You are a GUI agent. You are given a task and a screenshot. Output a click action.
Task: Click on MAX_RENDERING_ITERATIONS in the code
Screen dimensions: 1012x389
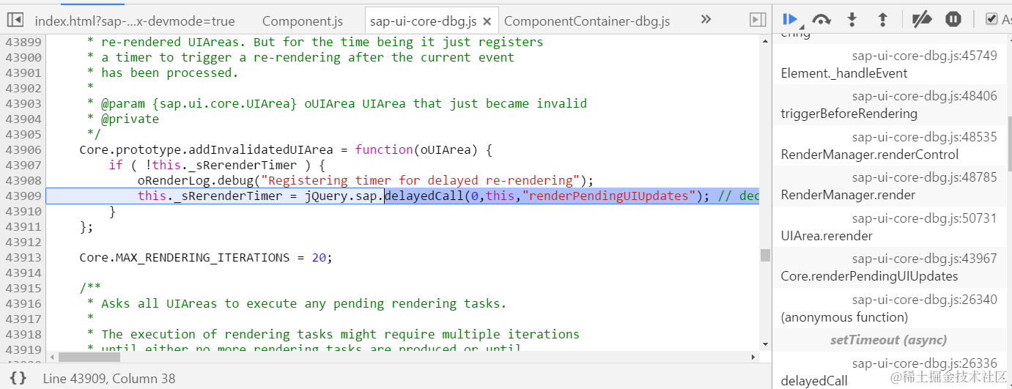click(203, 257)
